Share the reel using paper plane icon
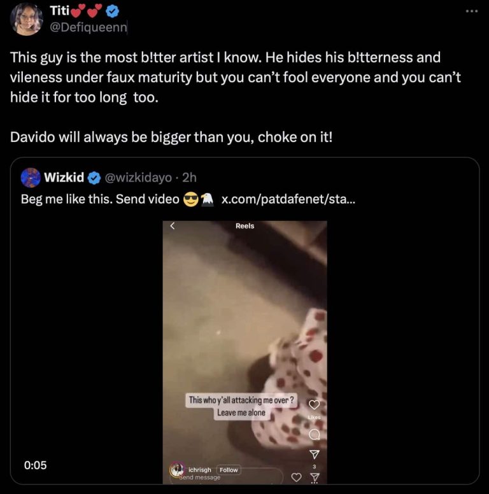The width and height of the screenshot is (489, 494). pyautogui.click(x=313, y=454)
